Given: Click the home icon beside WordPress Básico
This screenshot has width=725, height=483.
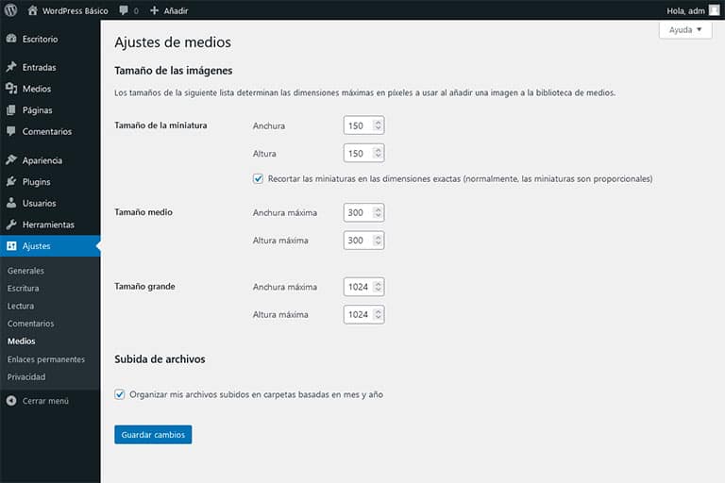Looking at the screenshot, I should tap(32, 10).
